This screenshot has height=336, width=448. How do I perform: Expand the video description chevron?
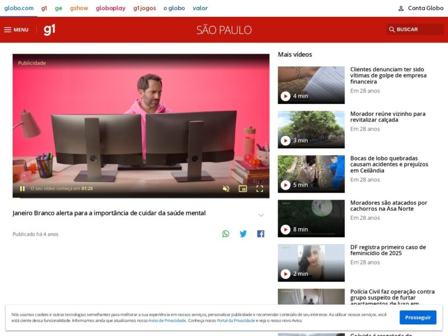261,215
